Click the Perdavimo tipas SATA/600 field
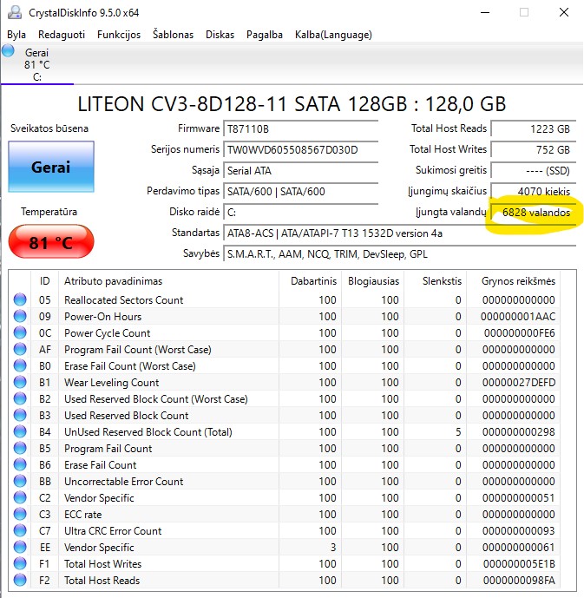584x598 pixels. pos(300,191)
